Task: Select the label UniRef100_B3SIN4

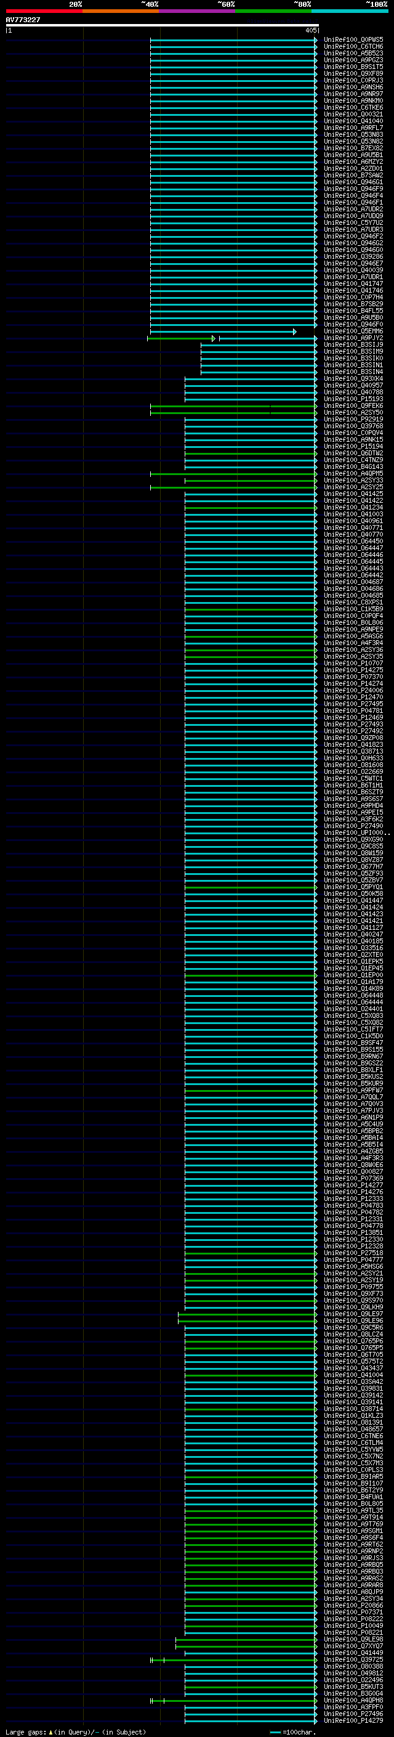Action: pyautogui.click(x=353, y=372)
